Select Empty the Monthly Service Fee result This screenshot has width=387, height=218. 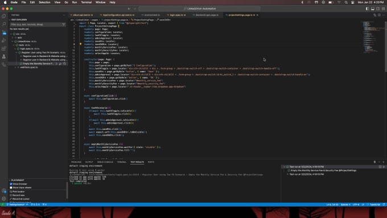323,171
